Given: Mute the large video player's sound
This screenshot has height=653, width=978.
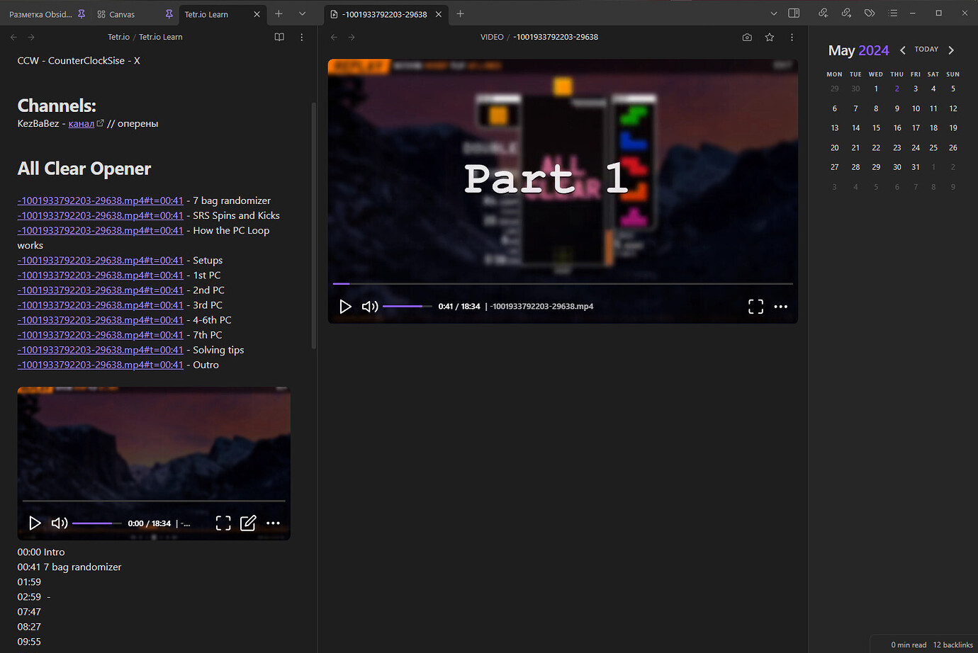Looking at the screenshot, I should tap(369, 307).
